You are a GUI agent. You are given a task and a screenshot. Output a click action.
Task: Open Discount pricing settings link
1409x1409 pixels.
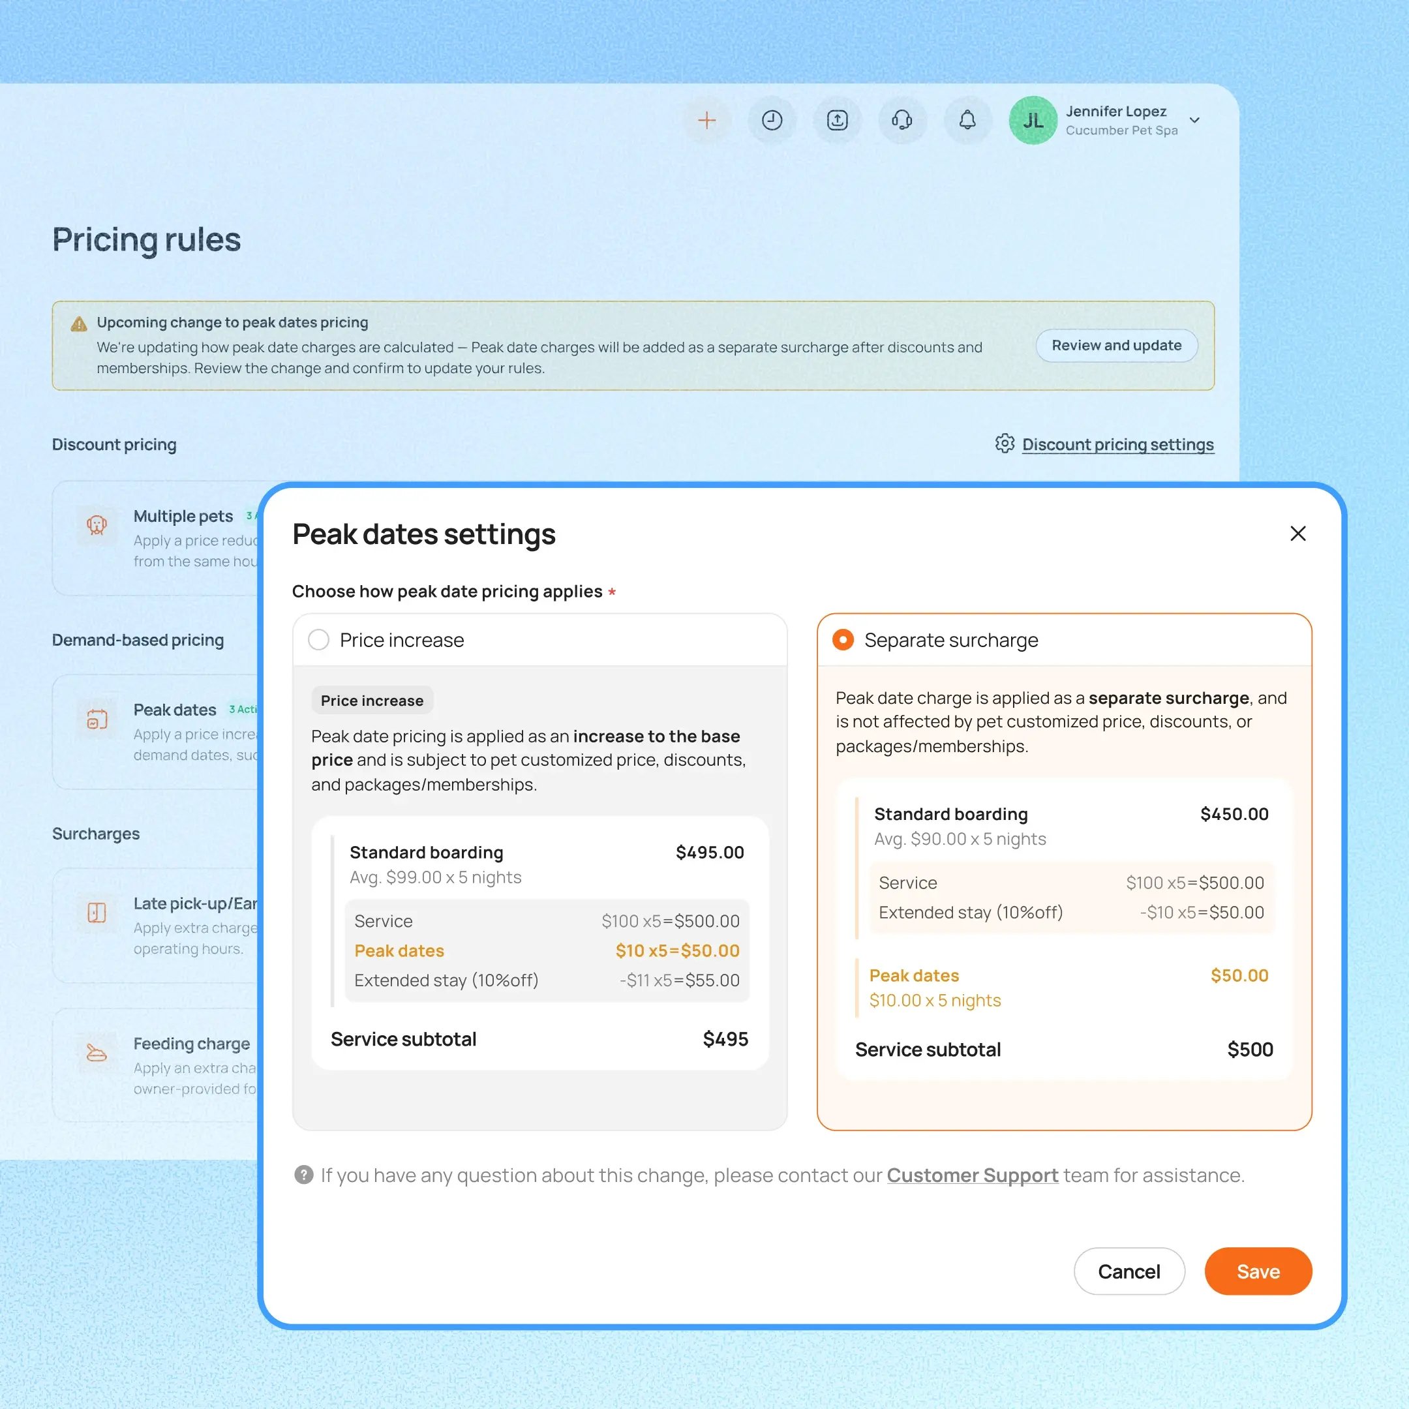click(x=1117, y=444)
